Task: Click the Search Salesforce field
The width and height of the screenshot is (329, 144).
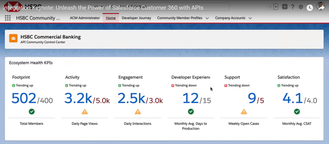Action: [x=167, y=6]
